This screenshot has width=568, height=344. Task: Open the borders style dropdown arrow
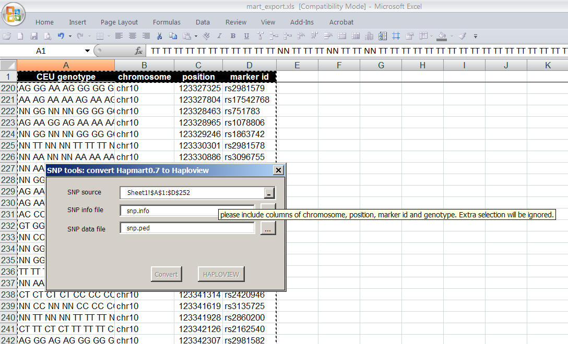point(109,36)
